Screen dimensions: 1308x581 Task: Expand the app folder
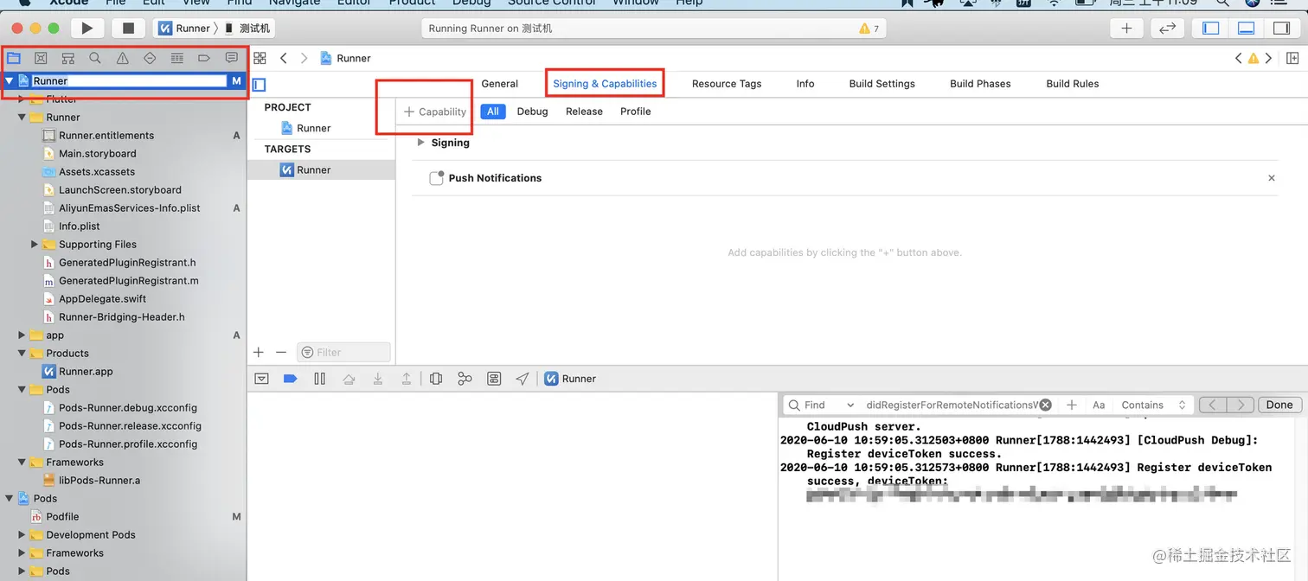22,335
